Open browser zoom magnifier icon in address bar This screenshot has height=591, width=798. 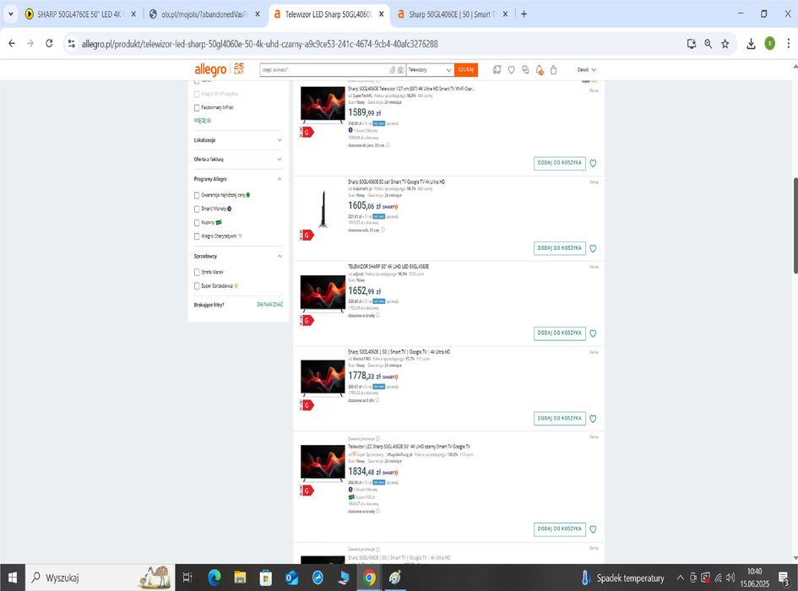click(708, 44)
